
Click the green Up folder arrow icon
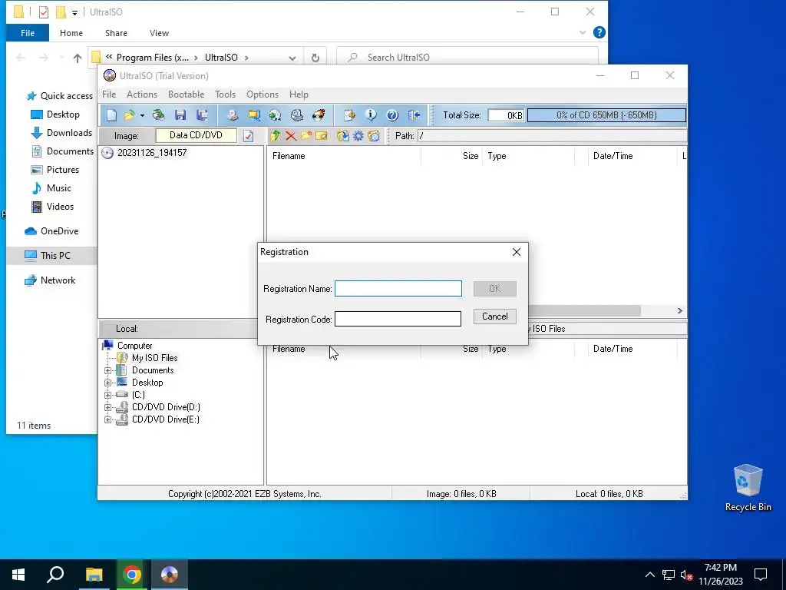[x=276, y=136]
